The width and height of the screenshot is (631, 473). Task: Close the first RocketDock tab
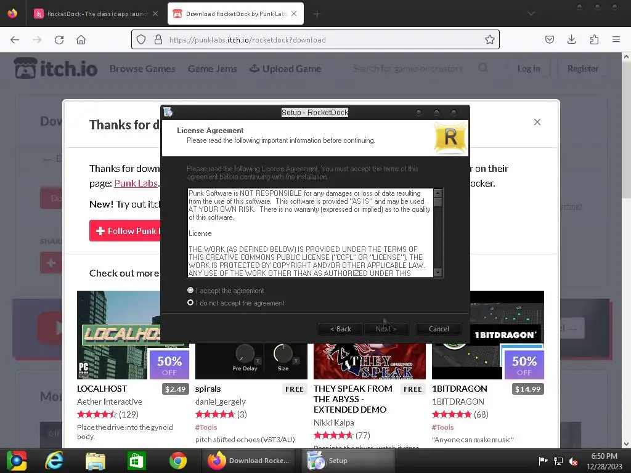pyautogui.click(x=155, y=14)
